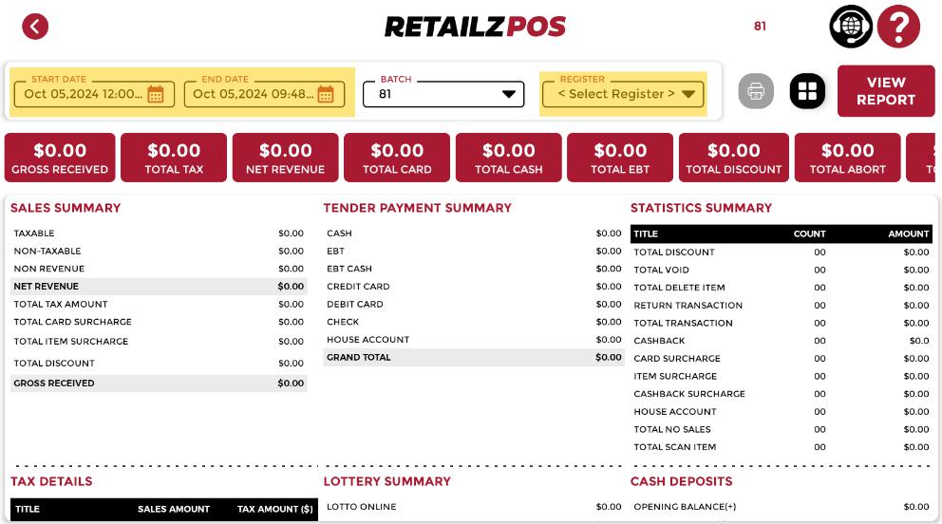Click the Opening Balance(+) row
The height and width of the screenshot is (524, 942).
coord(781,507)
